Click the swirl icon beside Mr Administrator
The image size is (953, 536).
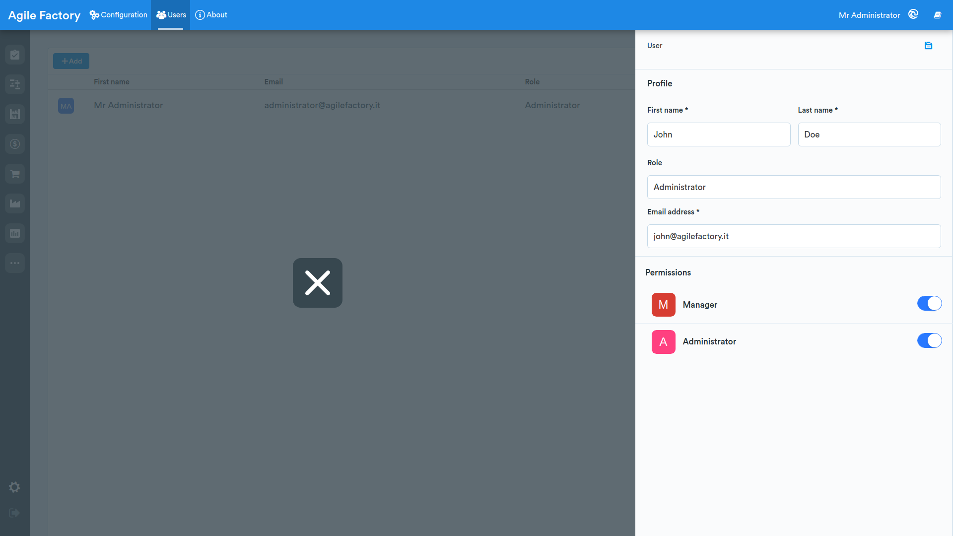coord(913,14)
